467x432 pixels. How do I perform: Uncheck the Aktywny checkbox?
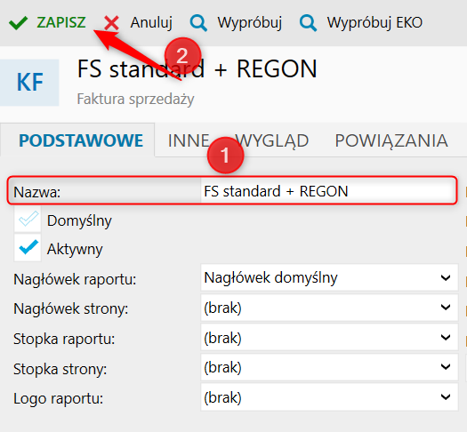click(28, 248)
